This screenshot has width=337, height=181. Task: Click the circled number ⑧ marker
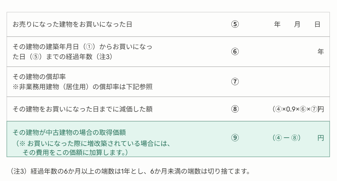coord(235,109)
